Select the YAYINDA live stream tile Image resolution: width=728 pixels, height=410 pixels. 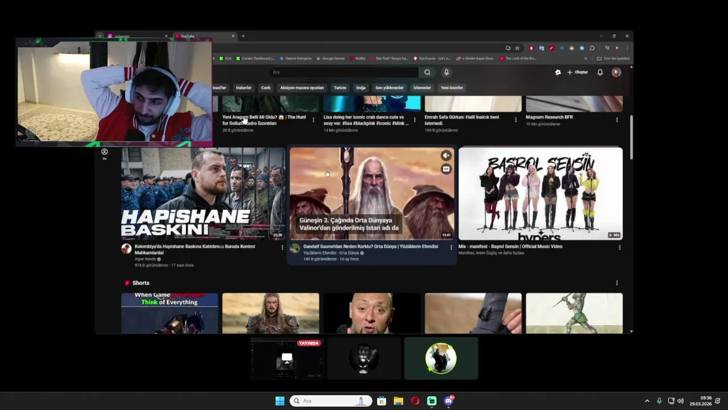coord(287,359)
